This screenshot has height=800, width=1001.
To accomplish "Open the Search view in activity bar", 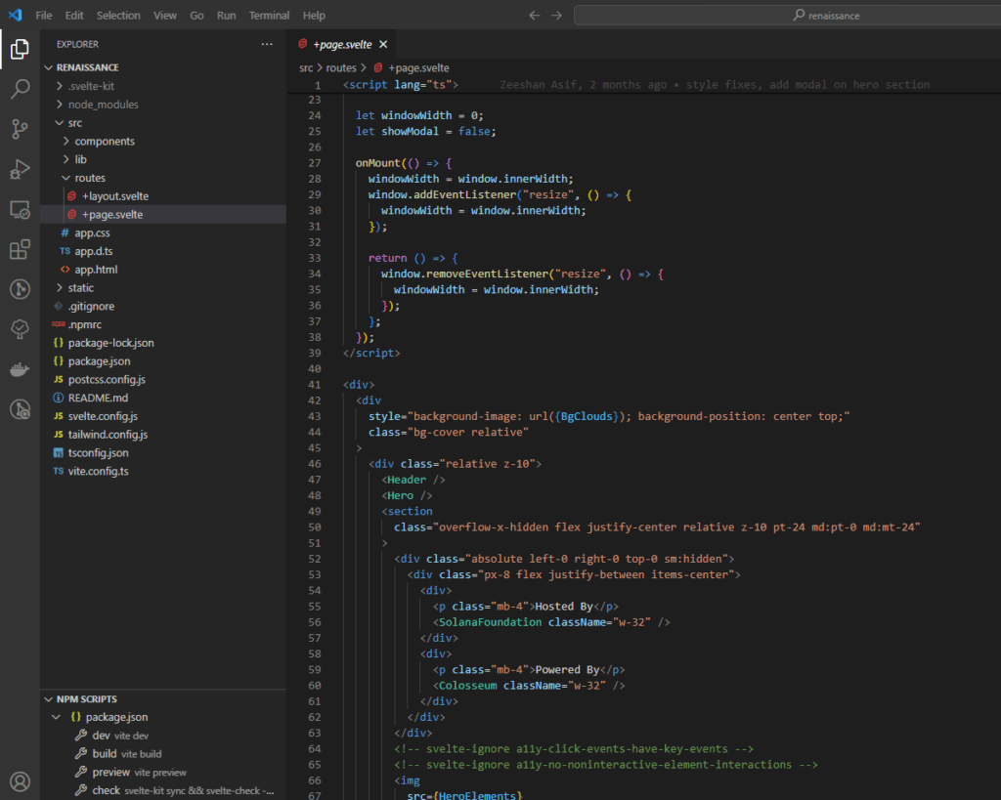I will tap(20, 90).
